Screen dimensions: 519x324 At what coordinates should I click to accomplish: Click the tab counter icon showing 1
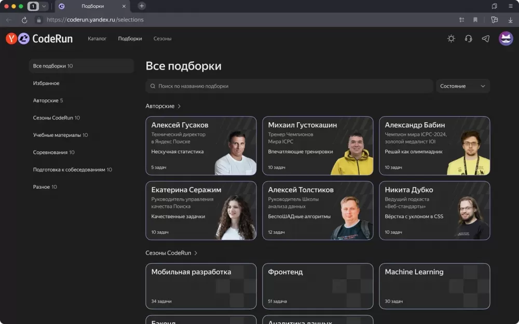pyautogui.click(x=33, y=6)
